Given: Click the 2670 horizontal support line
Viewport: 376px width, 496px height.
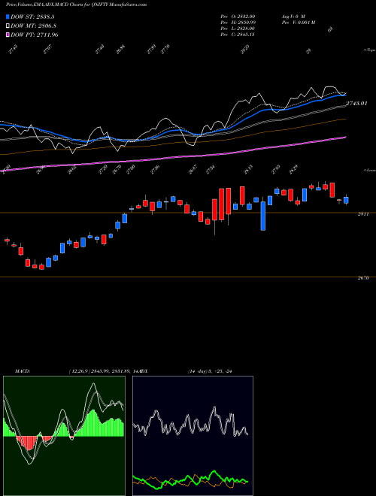Looking at the screenshot, I should (x=188, y=277).
